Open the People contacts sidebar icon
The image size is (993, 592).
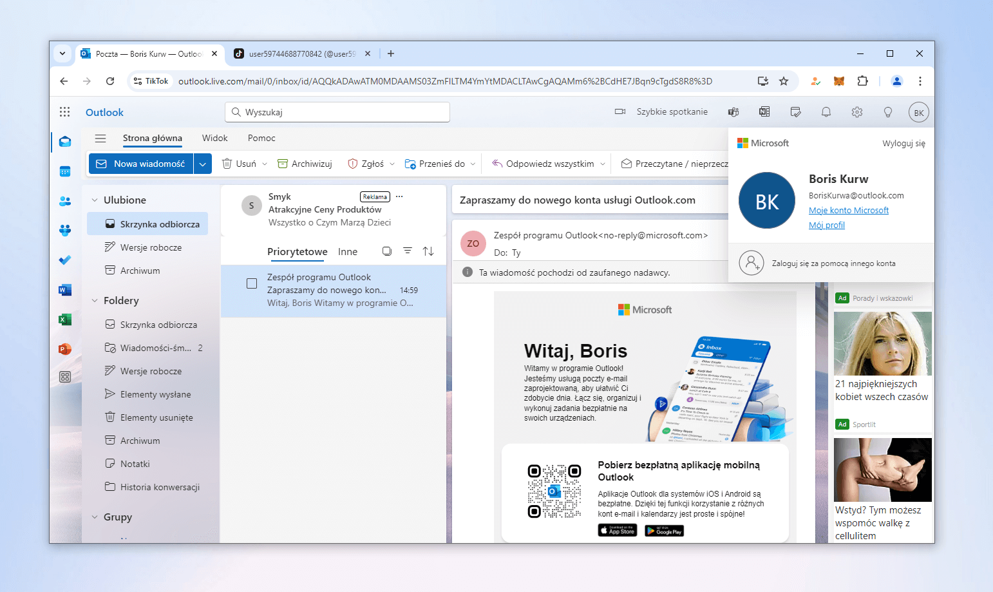click(x=65, y=201)
